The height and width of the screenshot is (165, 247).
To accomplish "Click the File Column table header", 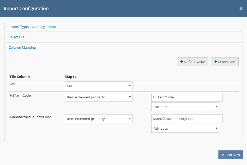I will (20, 77).
